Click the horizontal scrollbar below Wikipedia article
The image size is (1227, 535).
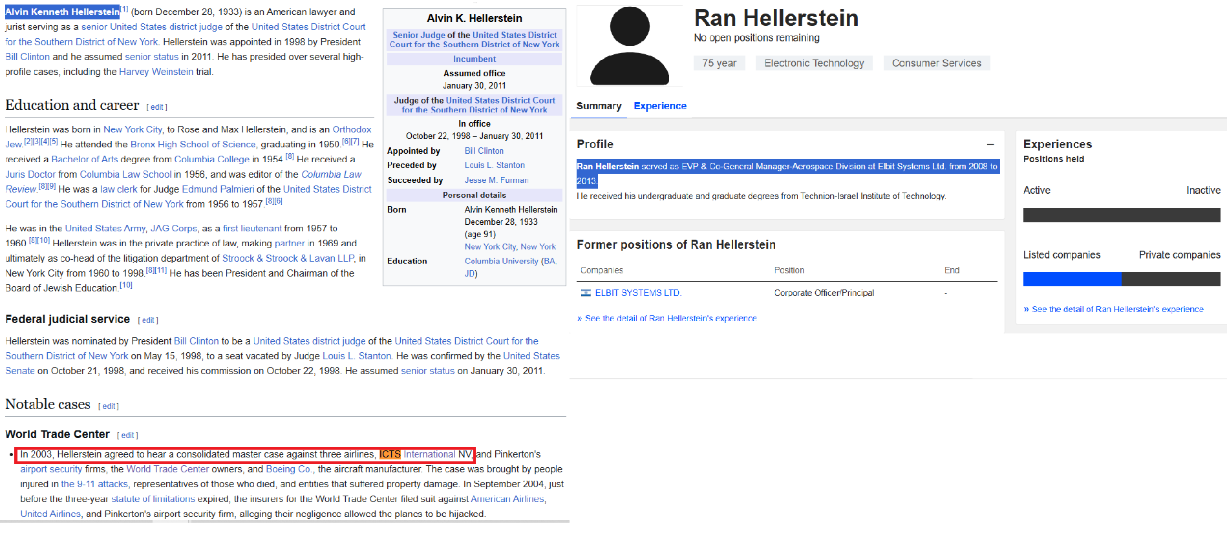[x=284, y=522]
